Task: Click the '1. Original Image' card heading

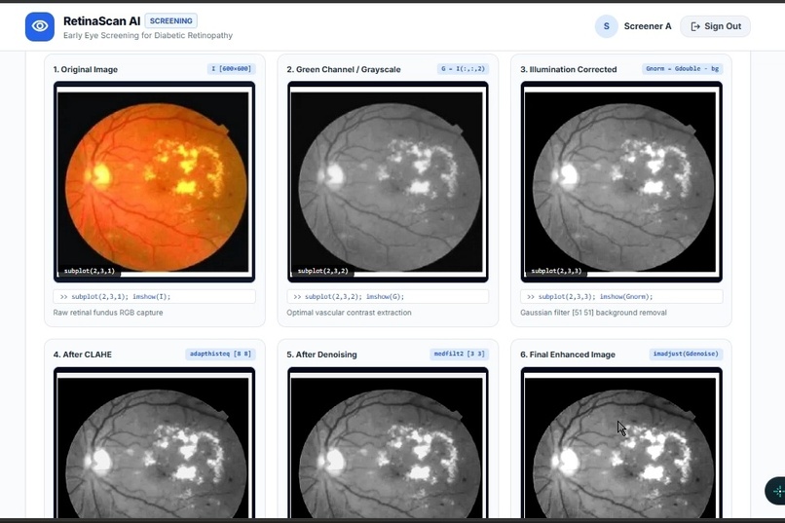Action: pos(86,69)
